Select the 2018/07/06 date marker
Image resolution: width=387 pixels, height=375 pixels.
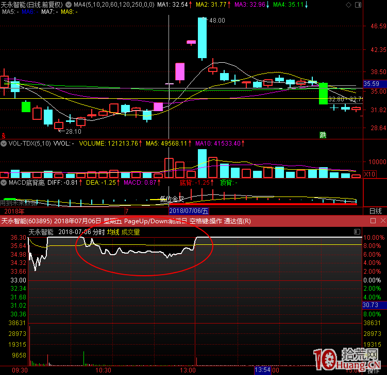click(x=189, y=211)
